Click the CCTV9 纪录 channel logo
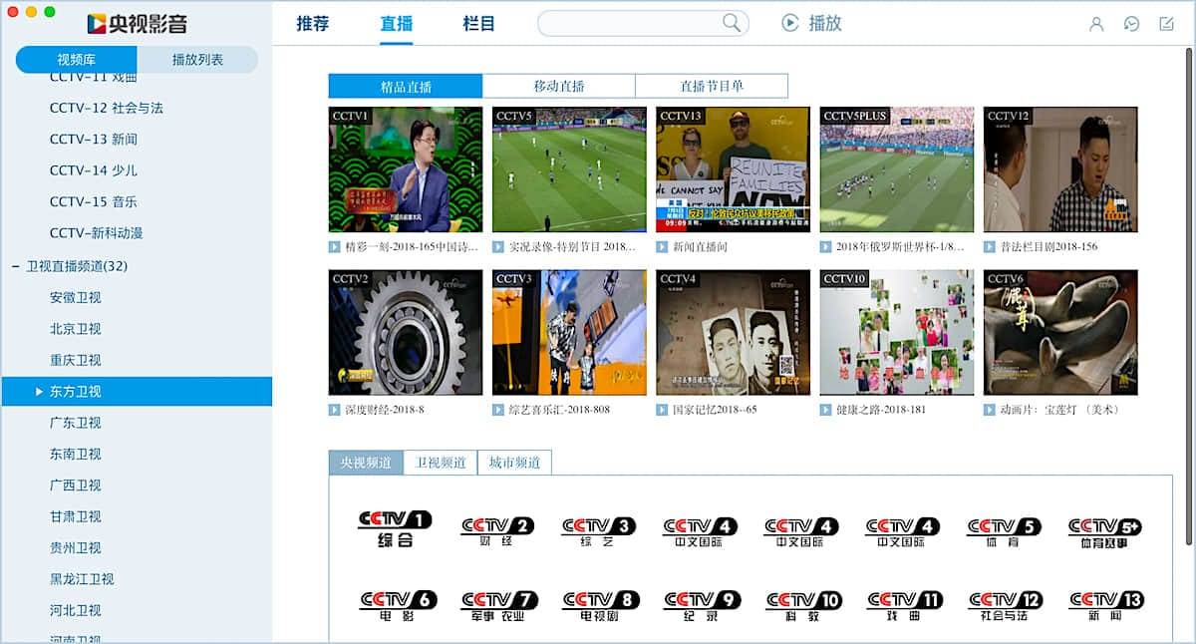This screenshot has height=644, width=1196. (x=702, y=605)
